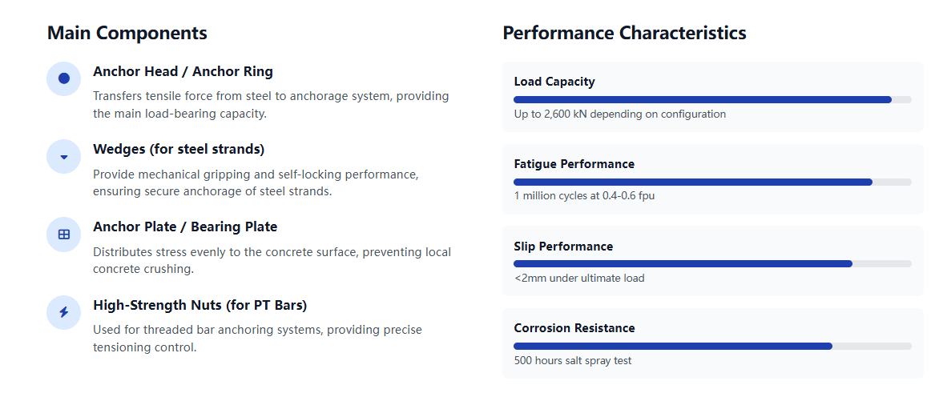Screen dimensions: 935x393
Task: Click the Anchor Head / Anchor Ring title
Action: (x=183, y=71)
